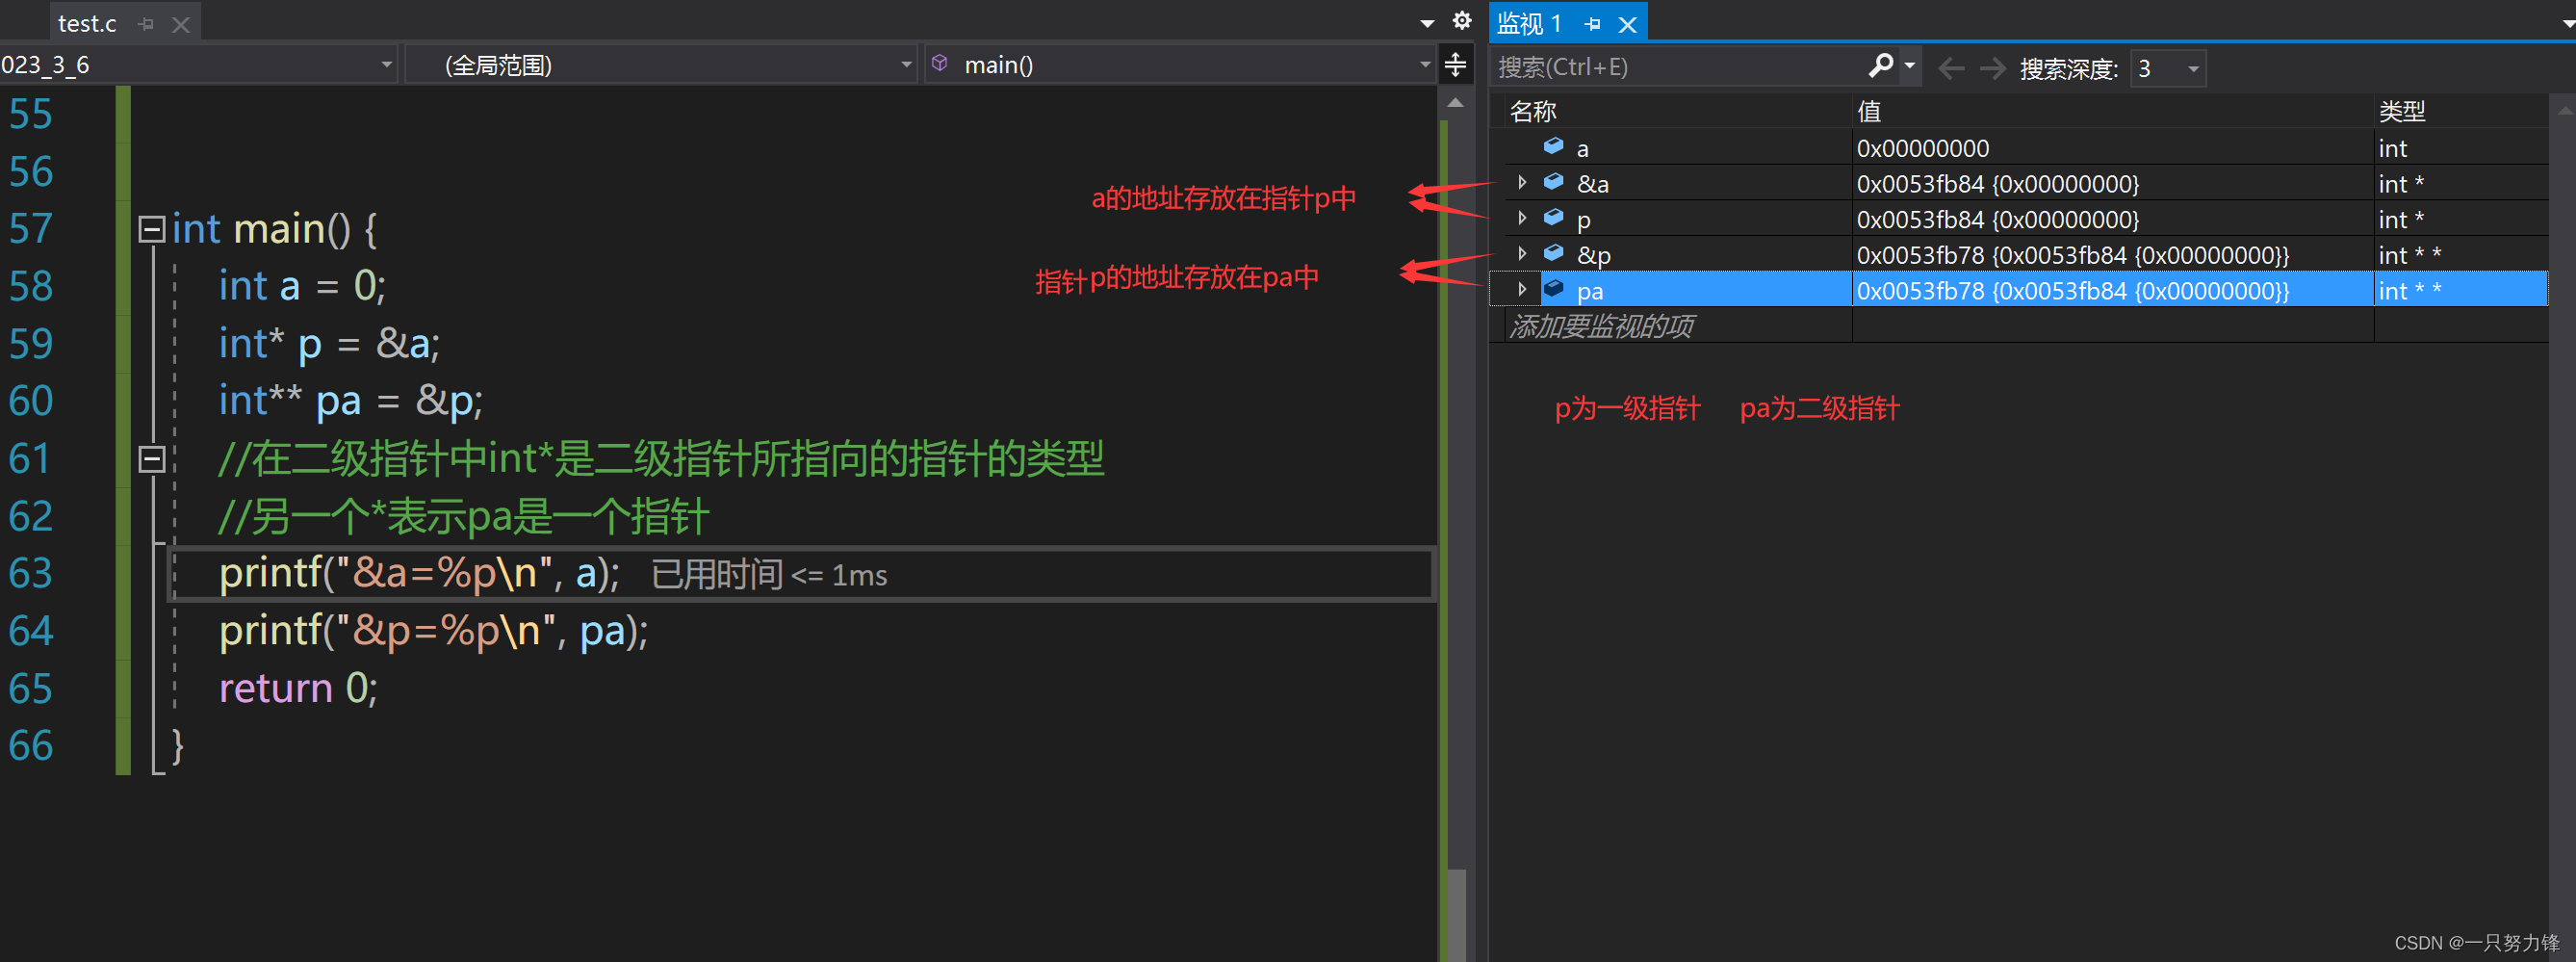Click the previous search result arrow
The height and width of the screenshot is (962, 2576).
[x=1950, y=68]
